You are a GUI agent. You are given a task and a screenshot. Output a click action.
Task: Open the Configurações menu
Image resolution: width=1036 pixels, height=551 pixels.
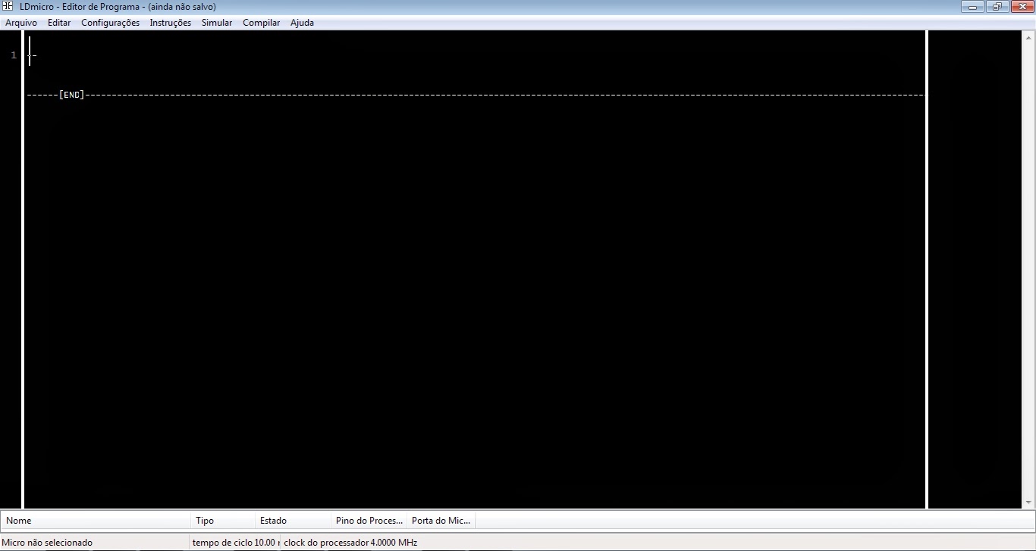(110, 23)
